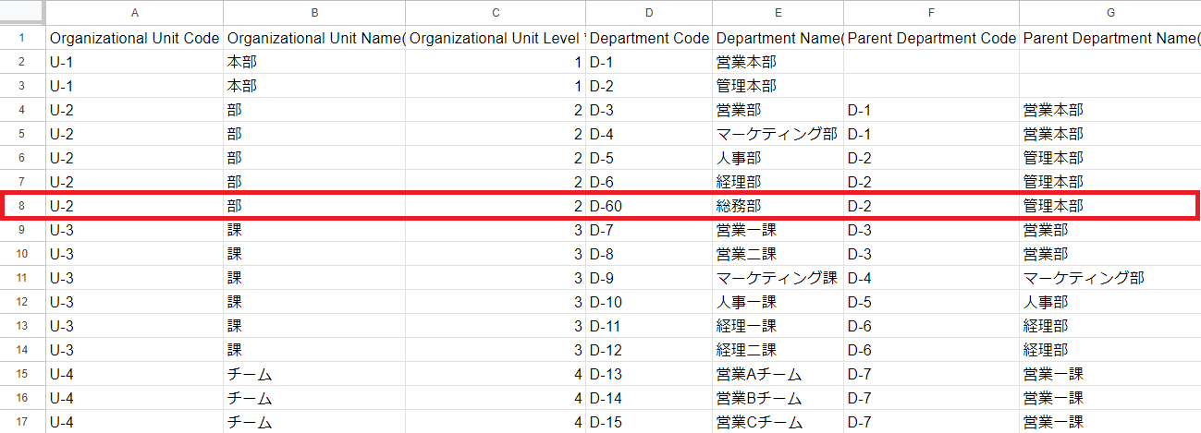
Task: Select the cell containing D-10
Action: [x=648, y=302]
